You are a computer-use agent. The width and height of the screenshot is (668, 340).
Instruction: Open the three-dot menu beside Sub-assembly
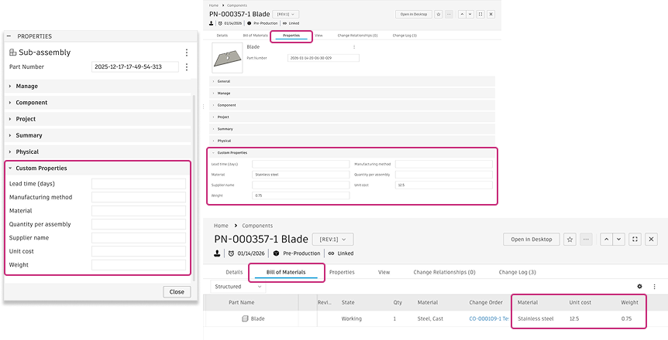coord(187,53)
